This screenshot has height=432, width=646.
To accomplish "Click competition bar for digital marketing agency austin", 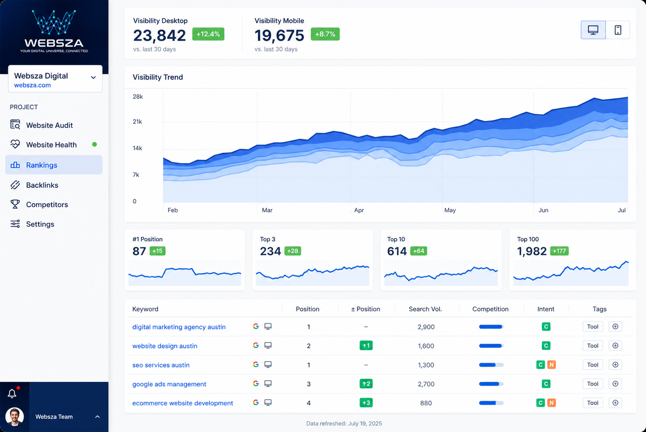I will (x=491, y=327).
